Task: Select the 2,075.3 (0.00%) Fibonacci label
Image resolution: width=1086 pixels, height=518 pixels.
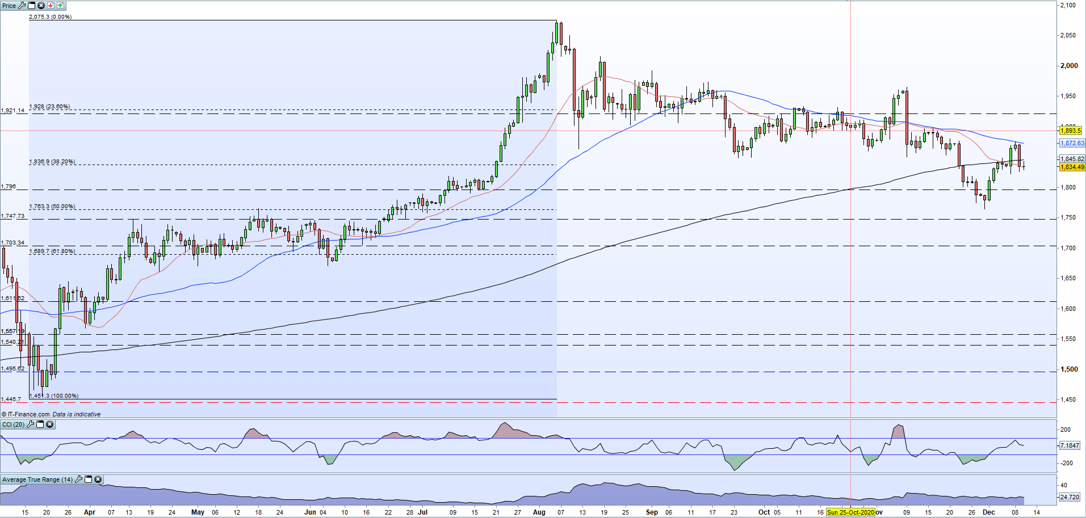Action: pos(51,17)
